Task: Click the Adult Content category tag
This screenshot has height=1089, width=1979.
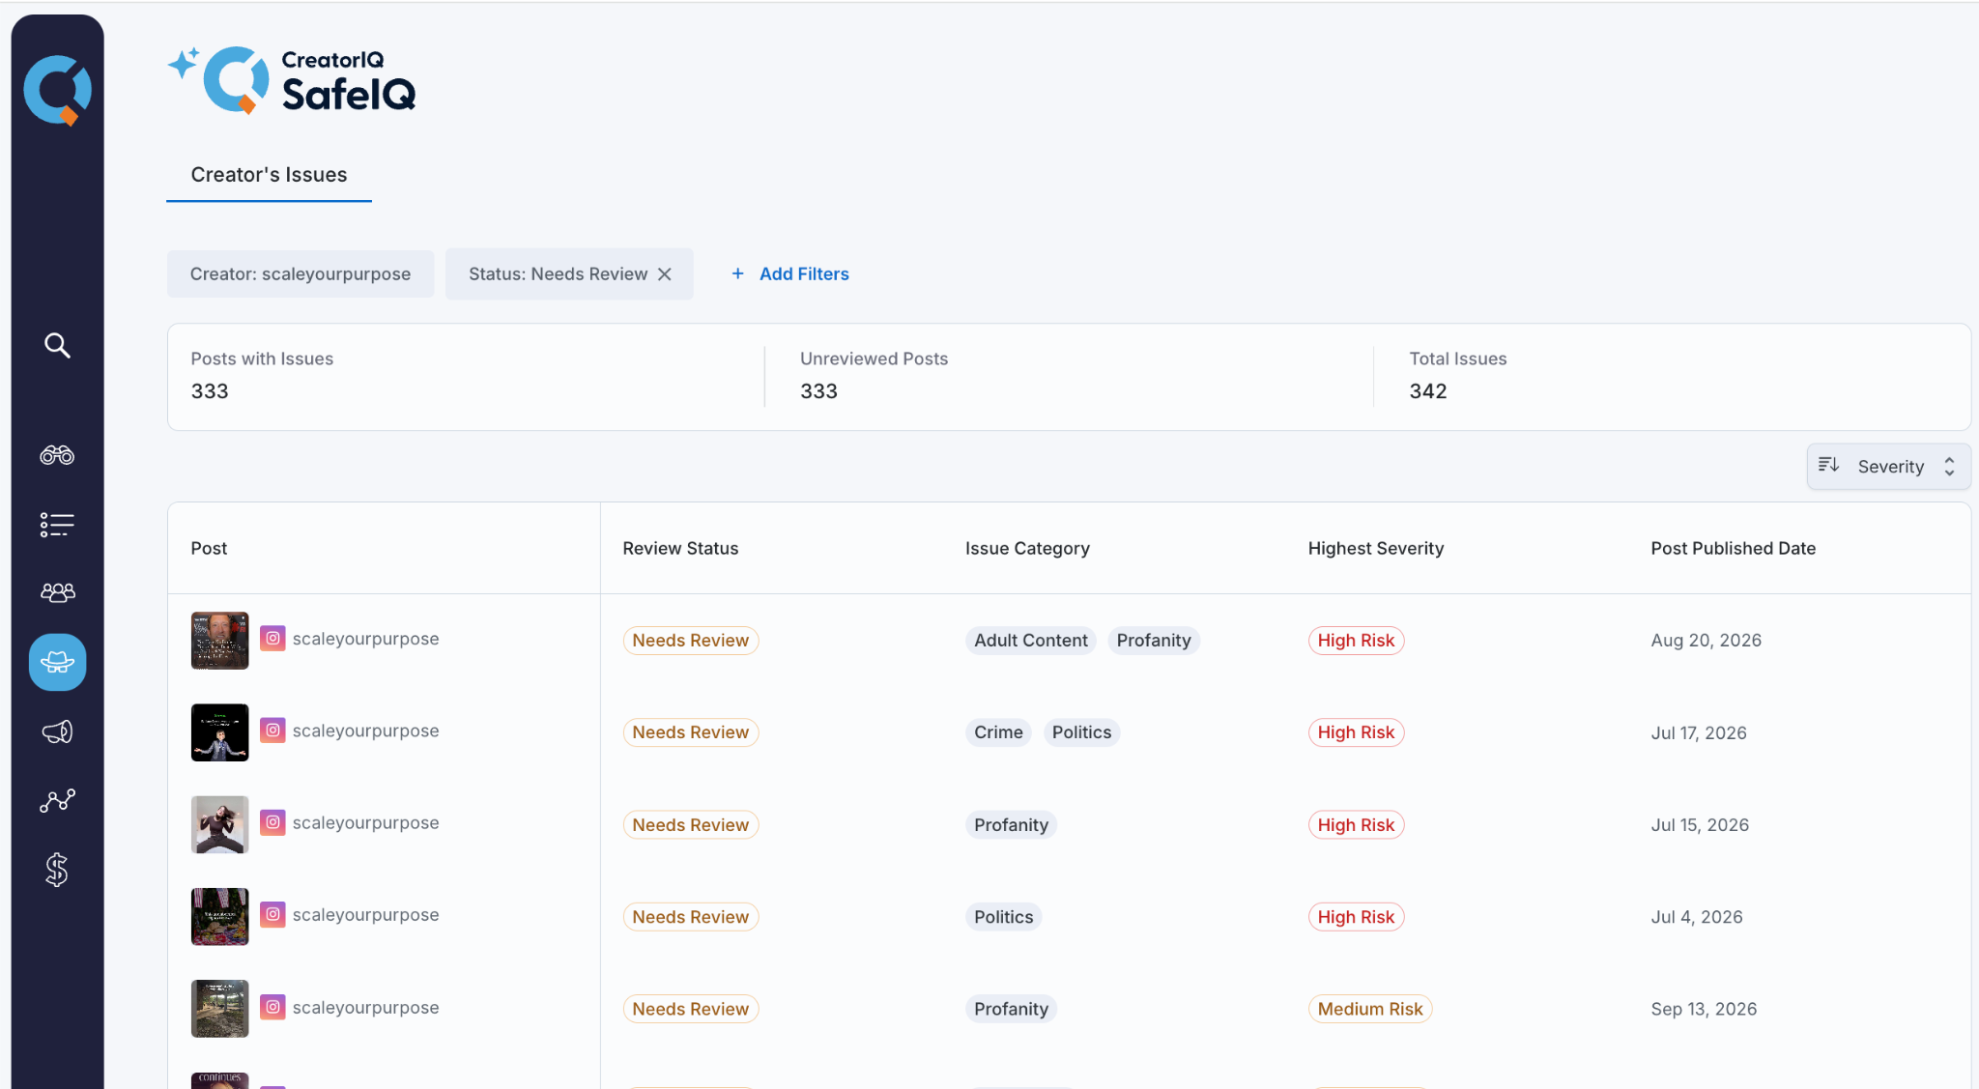Action: pyautogui.click(x=1030, y=641)
